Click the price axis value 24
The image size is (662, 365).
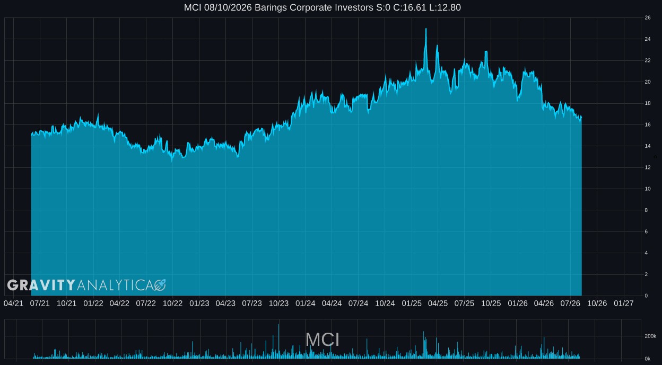(647, 39)
